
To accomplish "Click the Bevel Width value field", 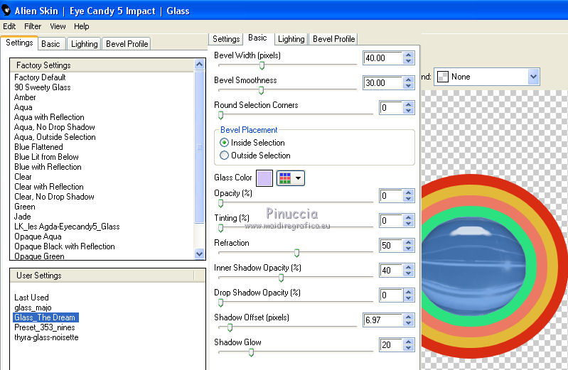I will pos(382,58).
